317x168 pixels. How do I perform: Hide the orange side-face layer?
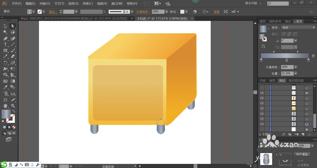point(262,98)
